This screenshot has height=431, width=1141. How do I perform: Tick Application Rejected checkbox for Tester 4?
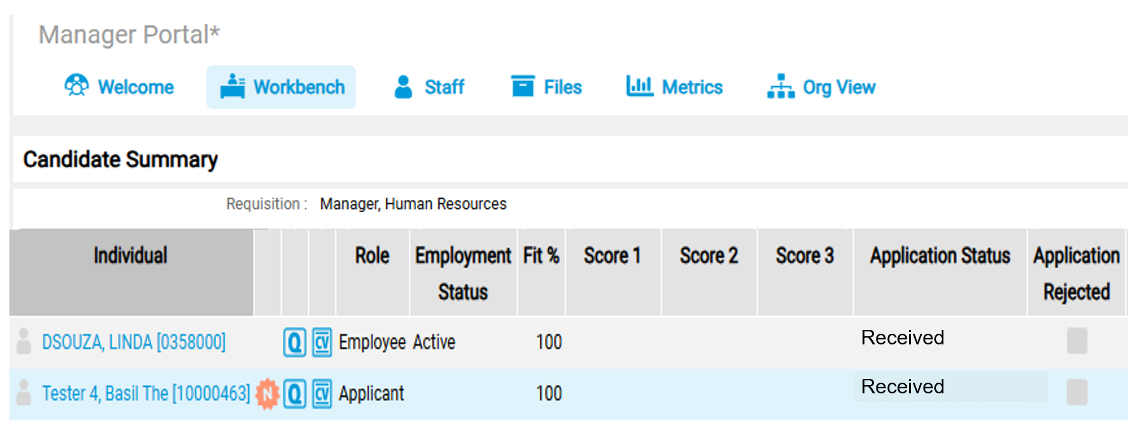pyautogui.click(x=1076, y=392)
